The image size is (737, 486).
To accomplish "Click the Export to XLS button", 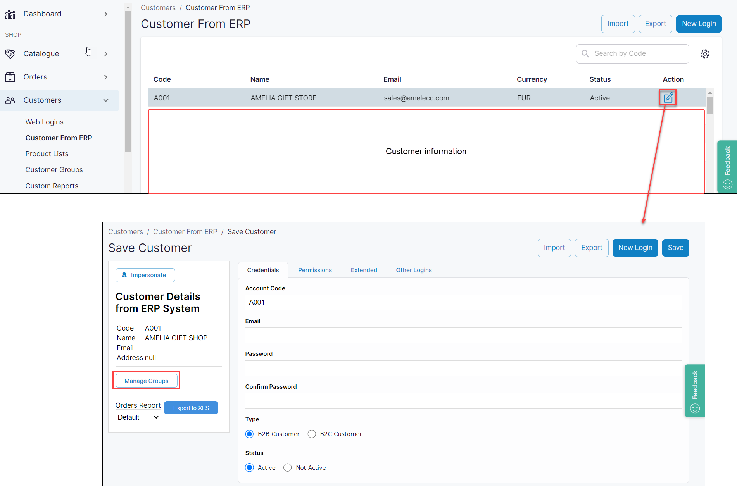I will click(x=191, y=408).
